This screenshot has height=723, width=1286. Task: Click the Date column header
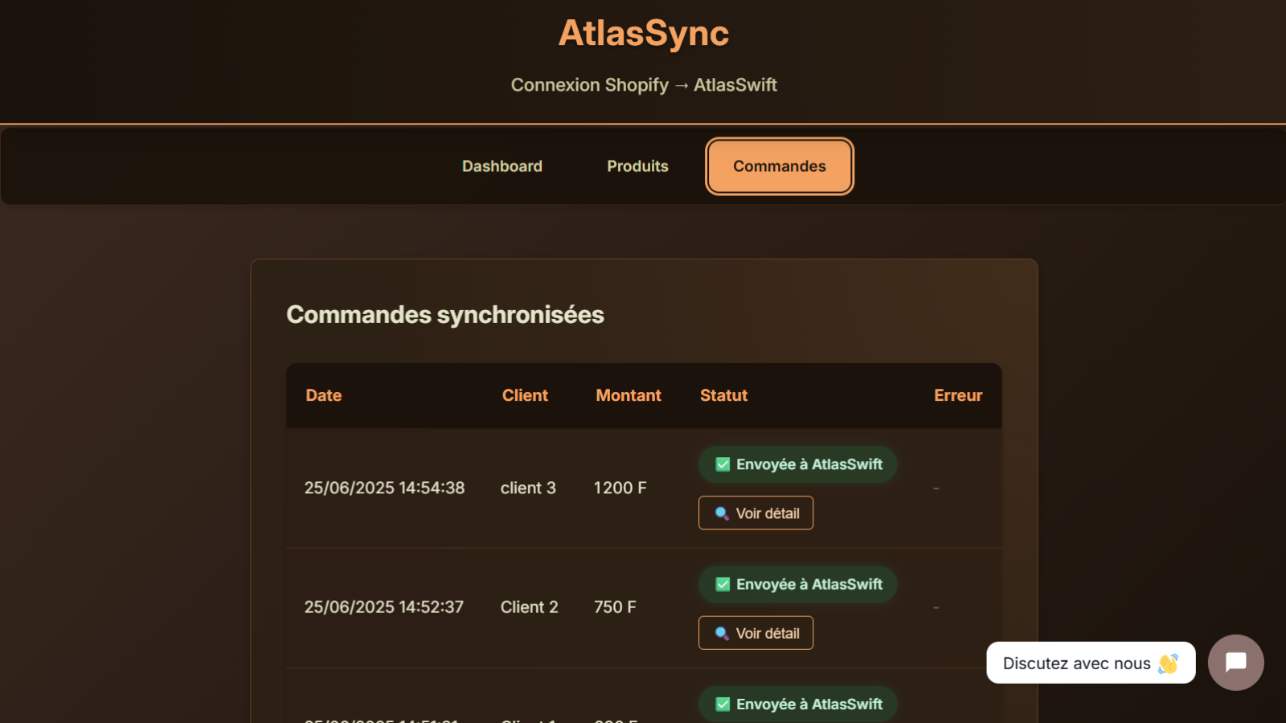tap(323, 395)
